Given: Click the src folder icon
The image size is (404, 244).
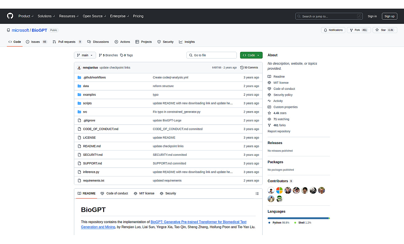Looking at the screenshot, I should click(x=79, y=112).
